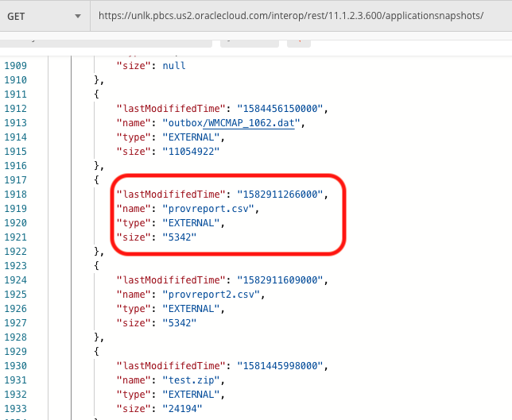512x420 pixels.
Task: Click the "provreport.csv" name value
Action: [x=210, y=208]
